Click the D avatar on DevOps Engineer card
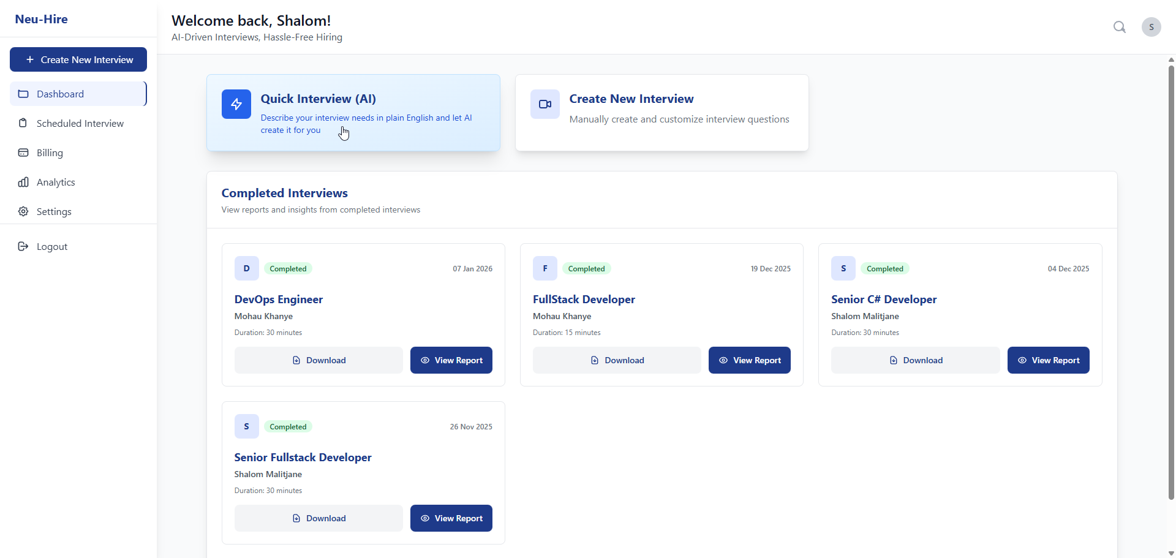 246,268
